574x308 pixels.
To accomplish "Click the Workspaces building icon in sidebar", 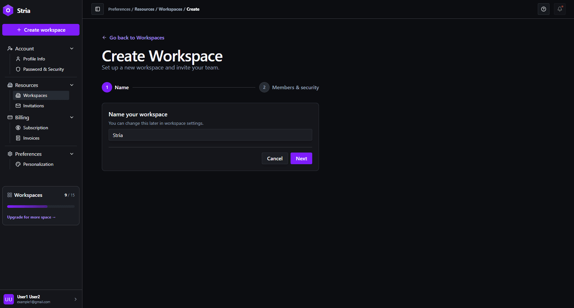I will (x=18, y=95).
